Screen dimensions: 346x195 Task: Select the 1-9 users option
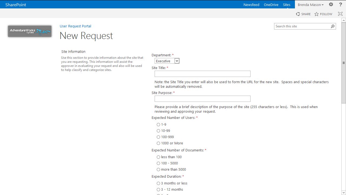click(158, 125)
